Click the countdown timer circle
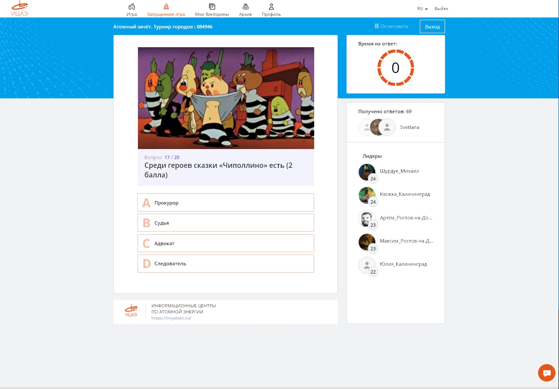This screenshot has height=389, width=559. [395, 68]
